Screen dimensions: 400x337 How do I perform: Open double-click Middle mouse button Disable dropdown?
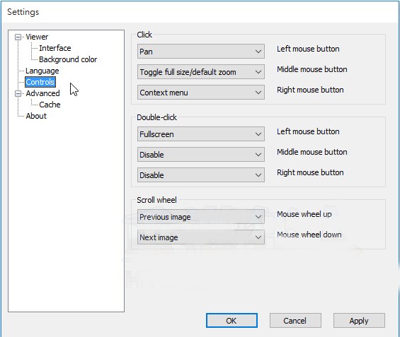pyautogui.click(x=201, y=155)
